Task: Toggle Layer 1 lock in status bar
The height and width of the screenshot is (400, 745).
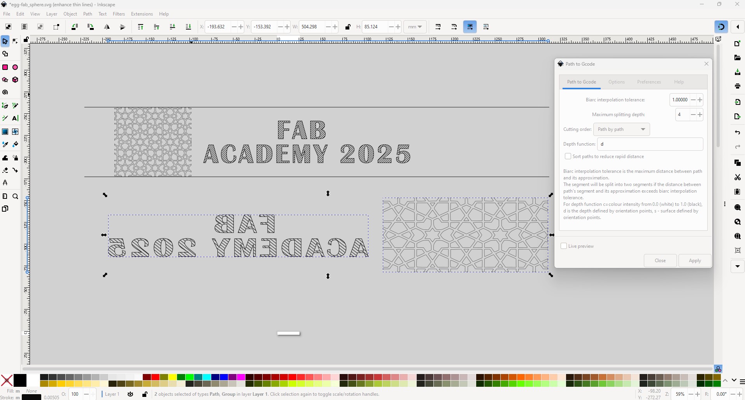Action: [144, 394]
